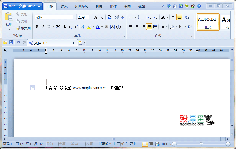Image resolution: width=236 pixels, height=149 pixels.
Task: Clear formatting with eraser icon
Action: click(x=117, y=17)
